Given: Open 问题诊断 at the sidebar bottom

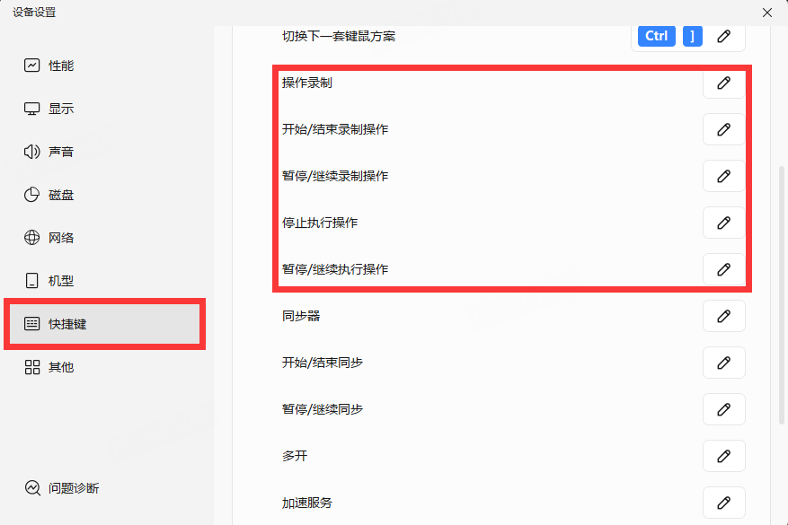Looking at the screenshot, I should click(x=74, y=488).
